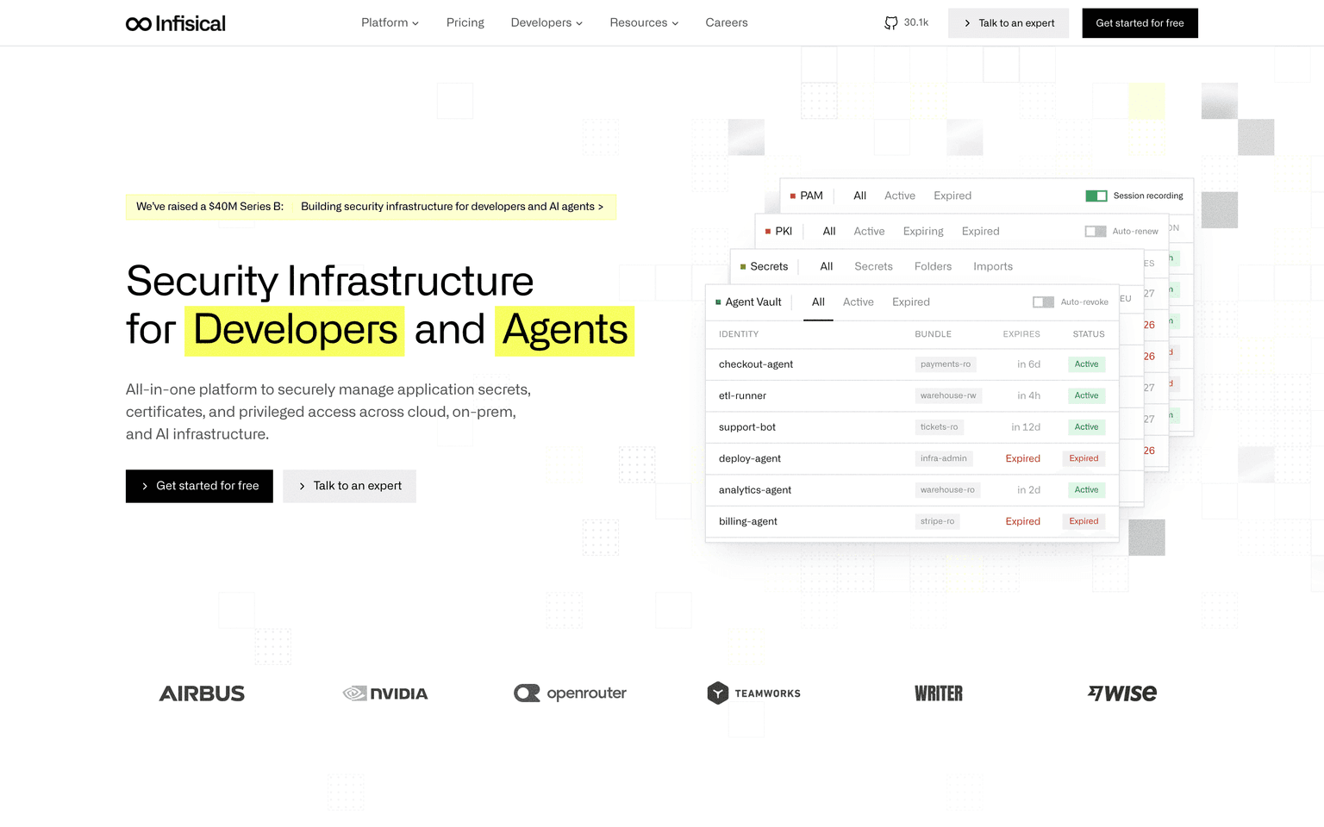1324x827 pixels.
Task: Click the billing-agent row identity
Action: [748, 521]
